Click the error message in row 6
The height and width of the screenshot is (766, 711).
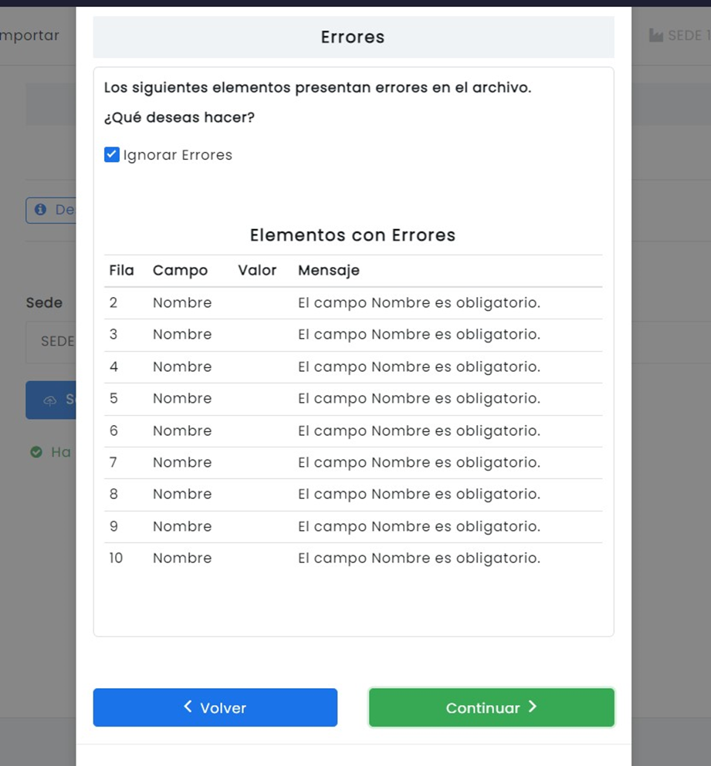click(419, 431)
